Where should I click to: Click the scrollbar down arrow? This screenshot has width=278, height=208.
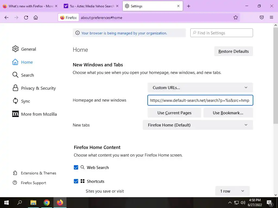tap(276, 195)
